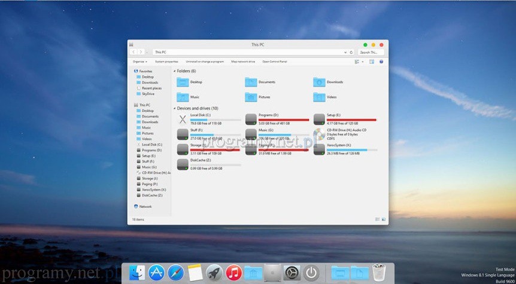Screen dimensions: 516x284
Task: Toggle the preview pane icon
Action: tap(372, 61)
